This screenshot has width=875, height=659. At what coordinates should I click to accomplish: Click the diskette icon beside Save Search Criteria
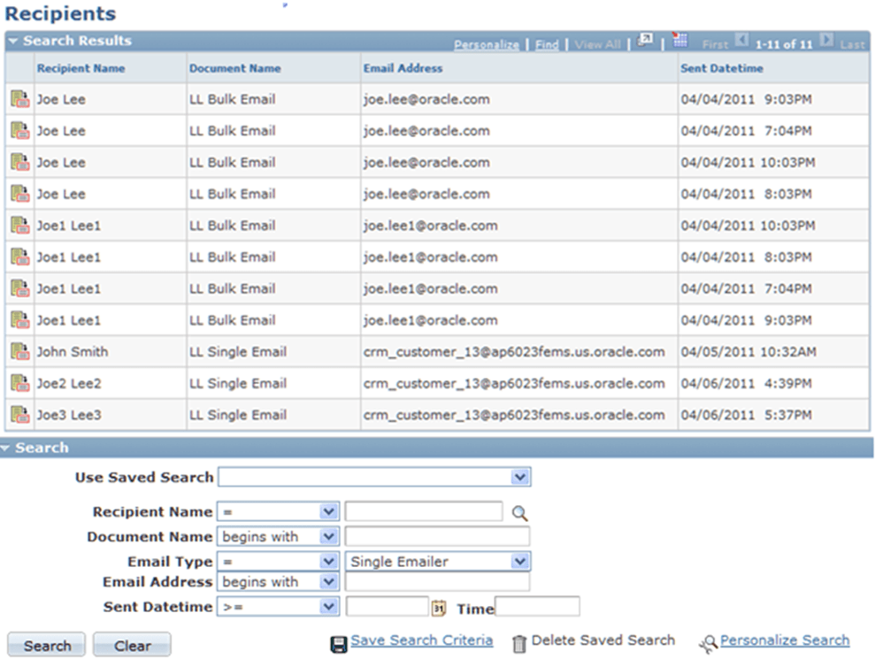(341, 640)
